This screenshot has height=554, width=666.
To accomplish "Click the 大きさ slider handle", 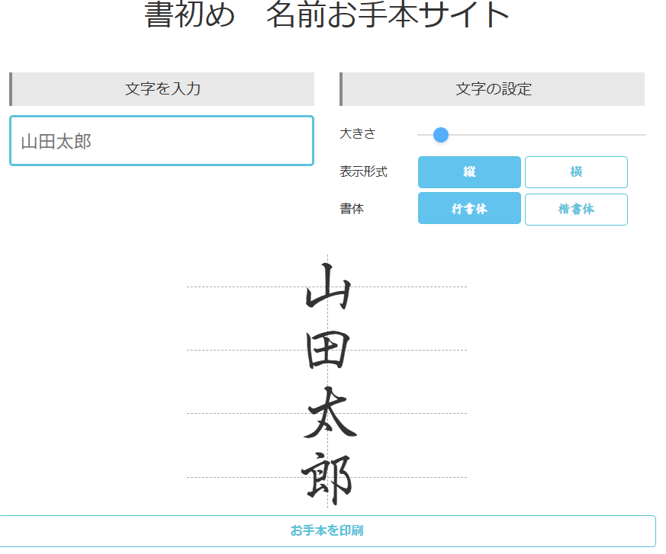I will tap(440, 135).
